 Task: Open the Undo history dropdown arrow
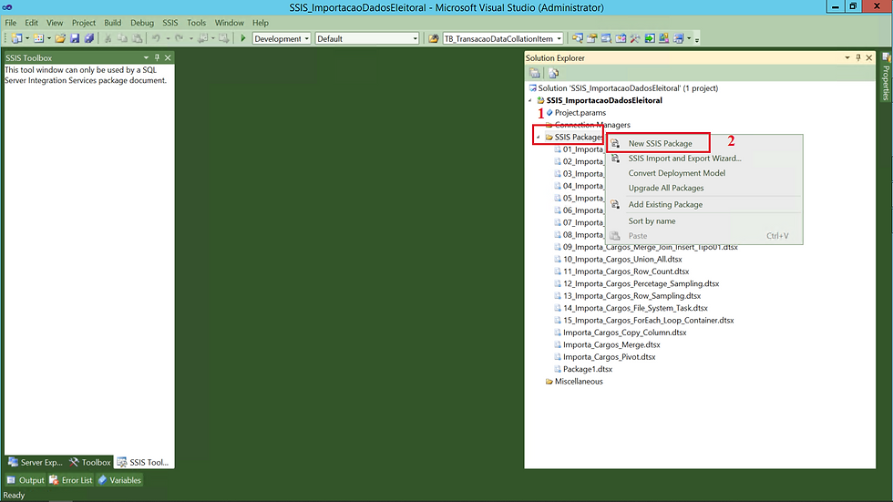pyautogui.click(x=168, y=38)
